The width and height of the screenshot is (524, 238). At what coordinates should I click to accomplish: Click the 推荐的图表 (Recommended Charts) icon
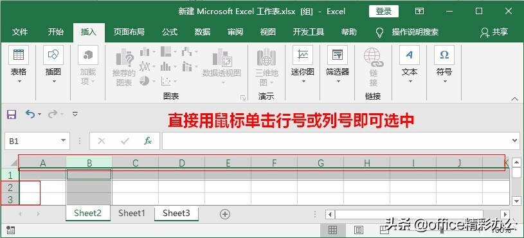point(124,57)
